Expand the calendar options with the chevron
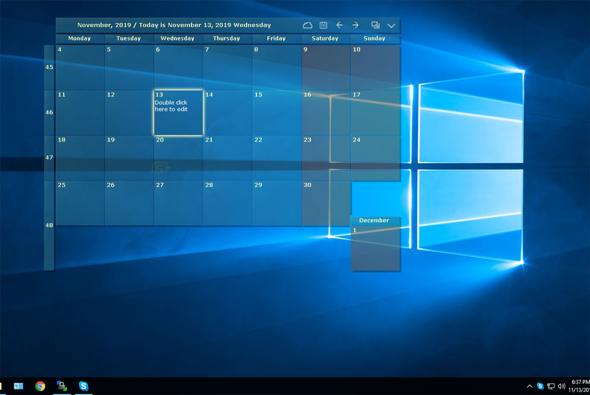The width and height of the screenshot is (590, 395). 391,25
